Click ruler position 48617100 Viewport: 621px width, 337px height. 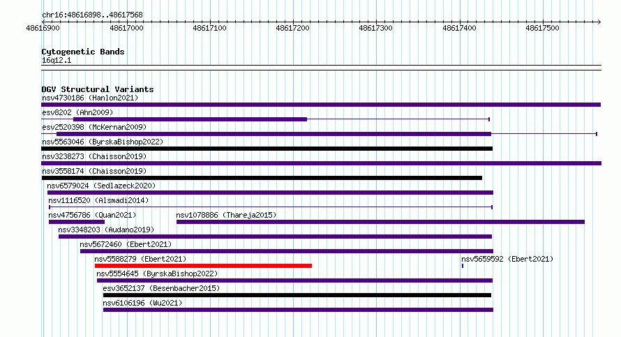coord(209,28)
